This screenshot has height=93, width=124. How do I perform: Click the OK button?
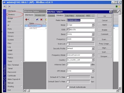[105, 16]
